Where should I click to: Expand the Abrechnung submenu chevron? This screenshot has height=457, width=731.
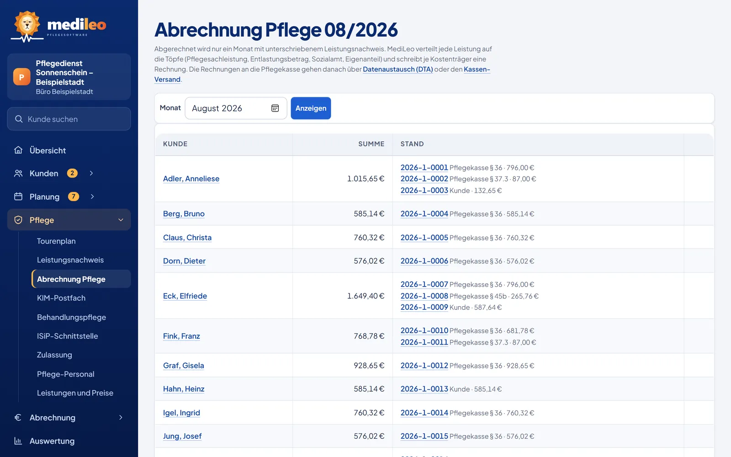pyautogui.click(x=121, y=417)
